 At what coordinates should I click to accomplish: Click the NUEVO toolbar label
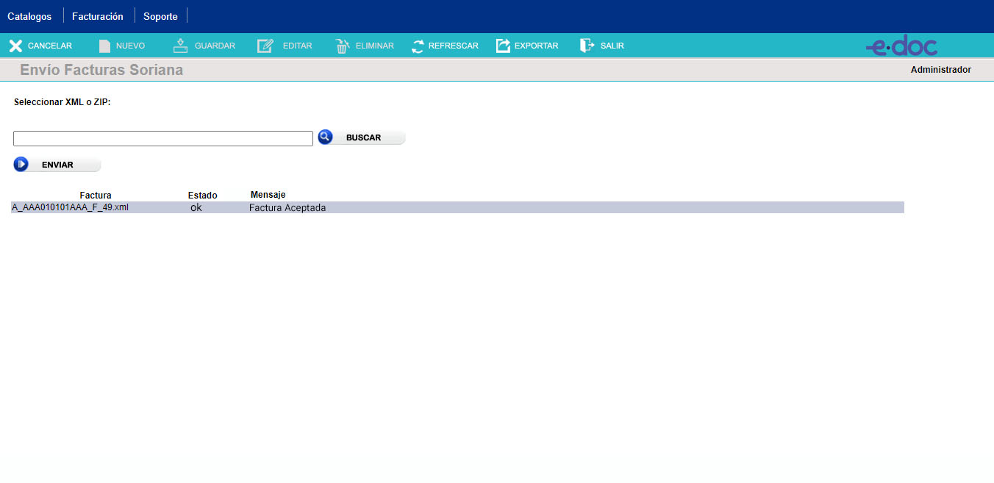[130, 46]
